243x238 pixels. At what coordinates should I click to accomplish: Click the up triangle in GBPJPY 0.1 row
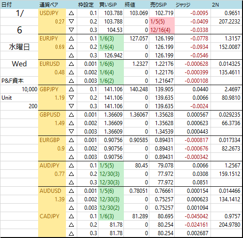coord(71,89)
